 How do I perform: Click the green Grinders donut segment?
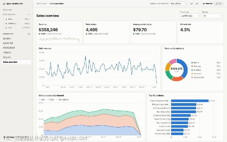coord(169,75)
